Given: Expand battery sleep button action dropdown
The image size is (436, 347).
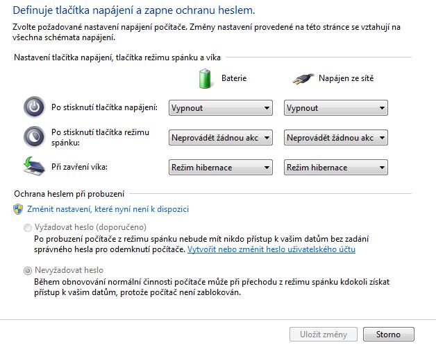Looking at the screenshot, I should click(x=220, y=138).
